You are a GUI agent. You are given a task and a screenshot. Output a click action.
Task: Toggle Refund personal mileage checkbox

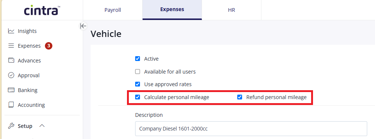coord(239,97)
